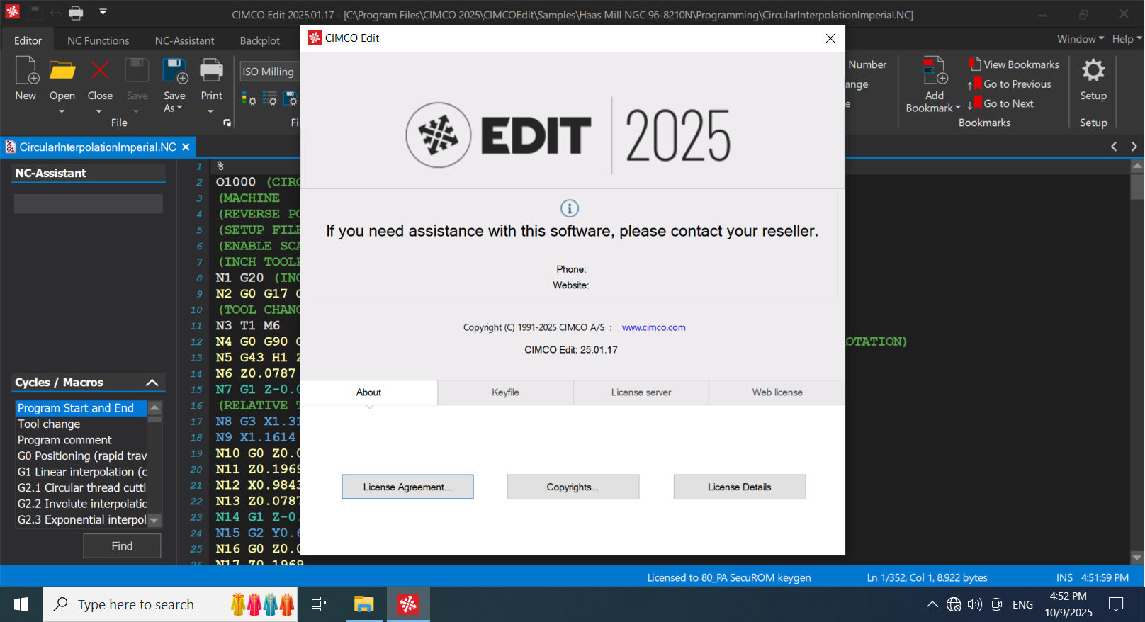Open Window menu dropdown

(1081, 39)
